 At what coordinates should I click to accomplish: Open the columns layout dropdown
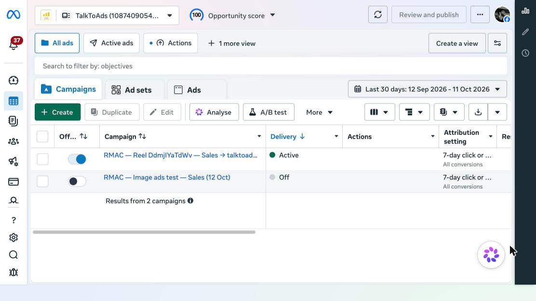click(x=380, y=112)
